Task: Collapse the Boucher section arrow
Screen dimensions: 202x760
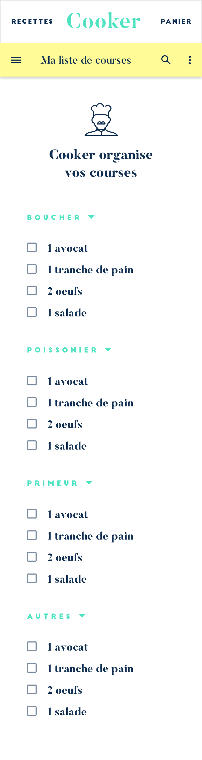Action: (91, 217)
